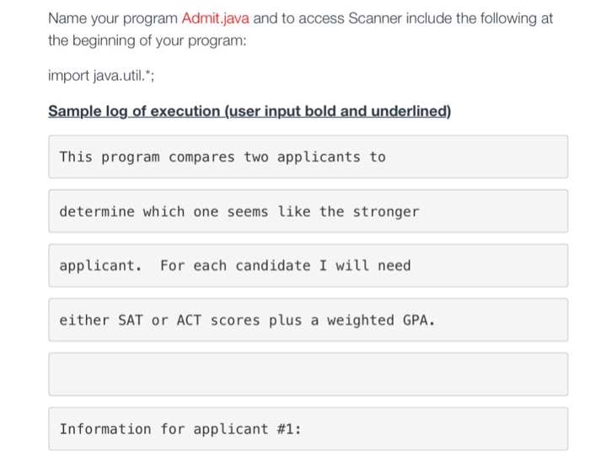Click the empty code box

tap(308, 374)
